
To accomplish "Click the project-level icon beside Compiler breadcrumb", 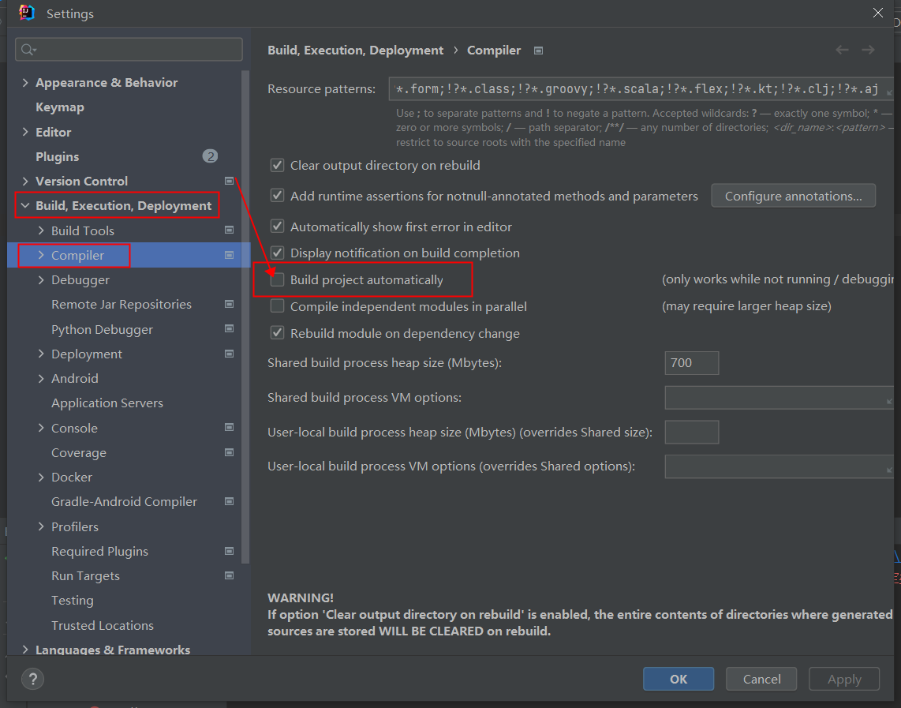I will [538, 51].
